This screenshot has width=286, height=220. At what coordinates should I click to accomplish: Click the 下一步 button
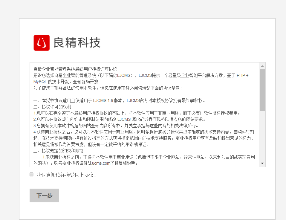[x=44, y=195]
